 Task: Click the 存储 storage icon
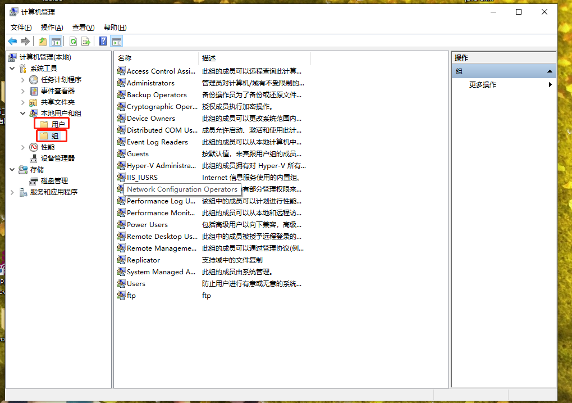[23, 170]
